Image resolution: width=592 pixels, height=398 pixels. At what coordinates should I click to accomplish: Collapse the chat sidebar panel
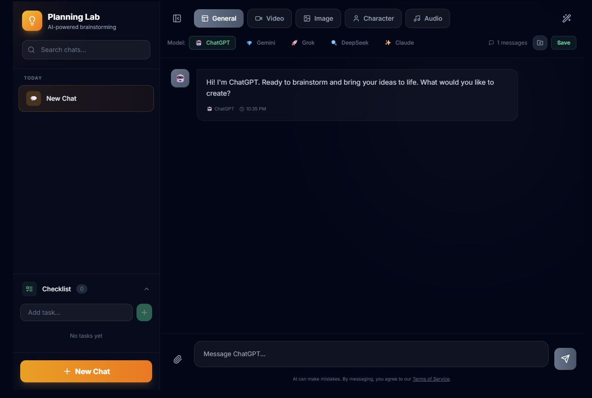pyautogui.click(x=177, y=18)
